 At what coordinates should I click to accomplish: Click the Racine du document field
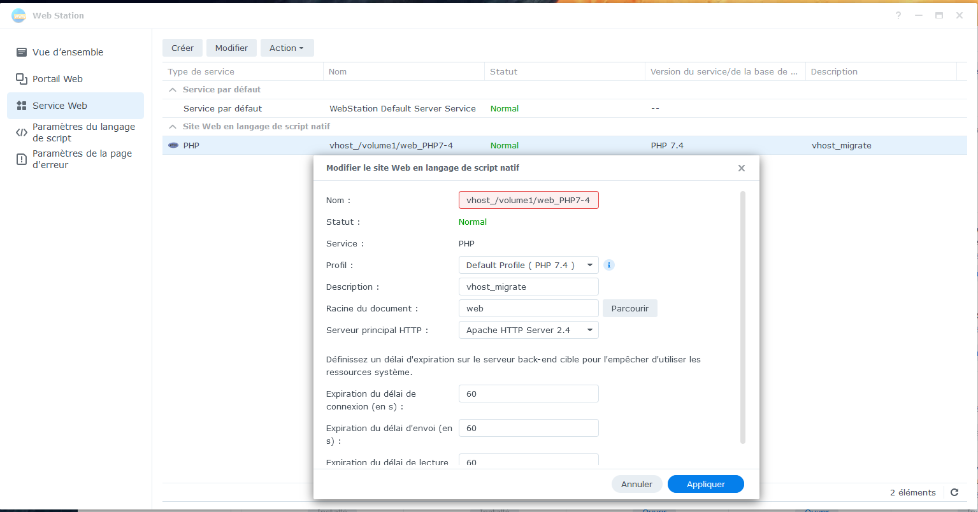tap(529, 308)
